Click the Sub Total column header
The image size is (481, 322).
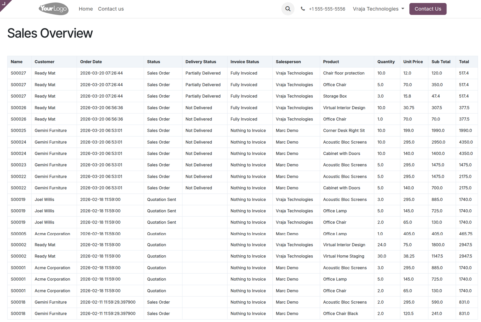tap(441, 62)
